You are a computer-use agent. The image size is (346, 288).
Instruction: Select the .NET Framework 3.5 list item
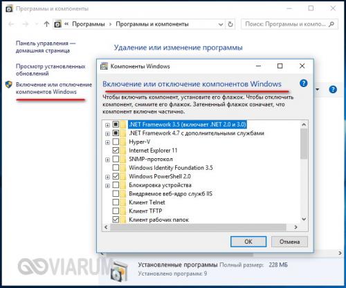tap(188, 124)
